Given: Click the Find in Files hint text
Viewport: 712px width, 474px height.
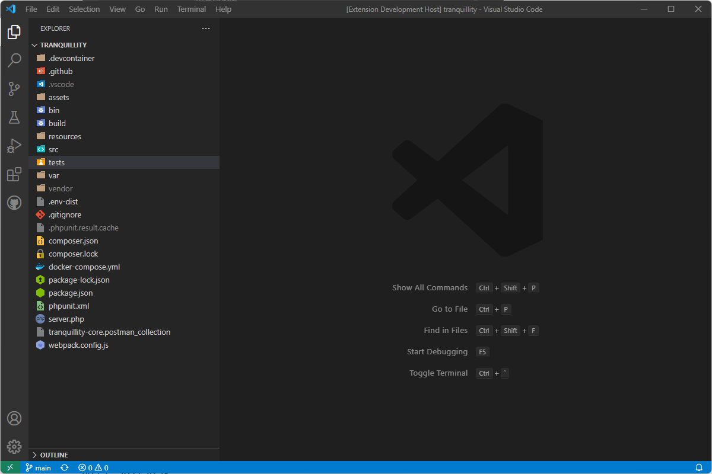Looking at the screenshot, I should pos(446,331).
